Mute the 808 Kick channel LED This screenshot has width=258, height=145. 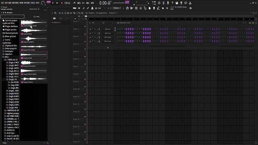pyautogui.click(x=90, y=29)
